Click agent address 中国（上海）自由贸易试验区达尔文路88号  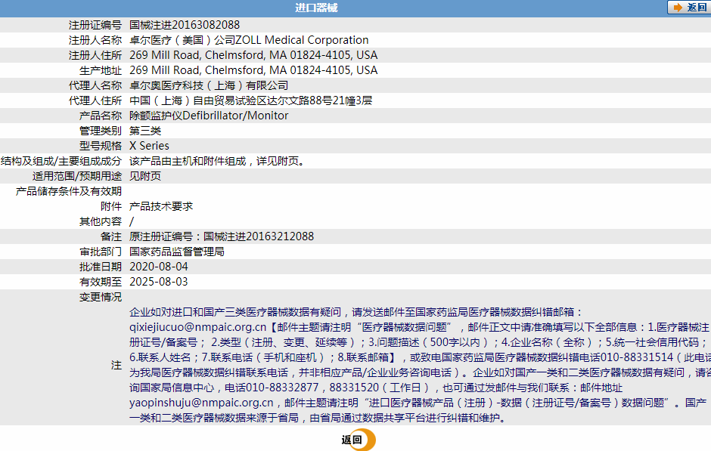pos(231,100)
